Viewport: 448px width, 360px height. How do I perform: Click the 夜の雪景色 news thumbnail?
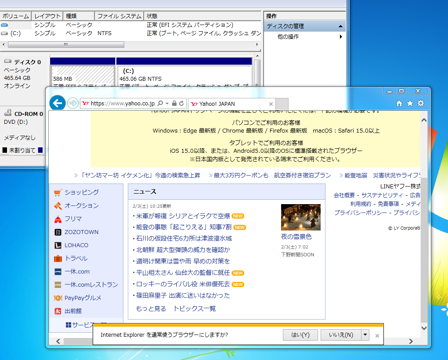coord(300,217)
